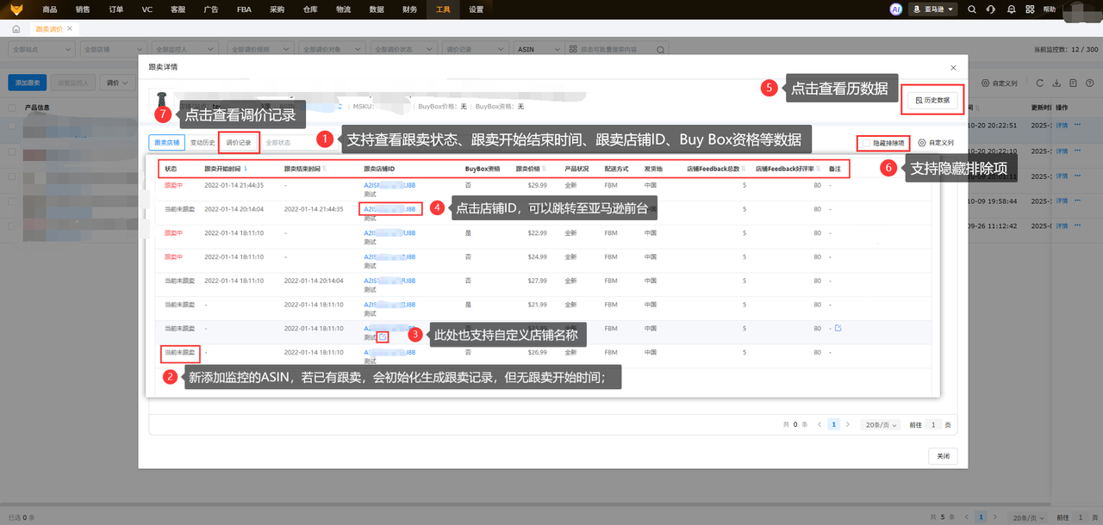Open the 广告 menu
Viewport: 1103px width, 525px height.
pyautogui.click(x=211, y=9)
